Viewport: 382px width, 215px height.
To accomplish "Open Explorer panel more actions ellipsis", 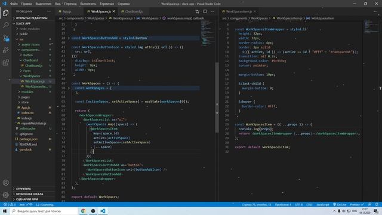I will click(49, 11).
